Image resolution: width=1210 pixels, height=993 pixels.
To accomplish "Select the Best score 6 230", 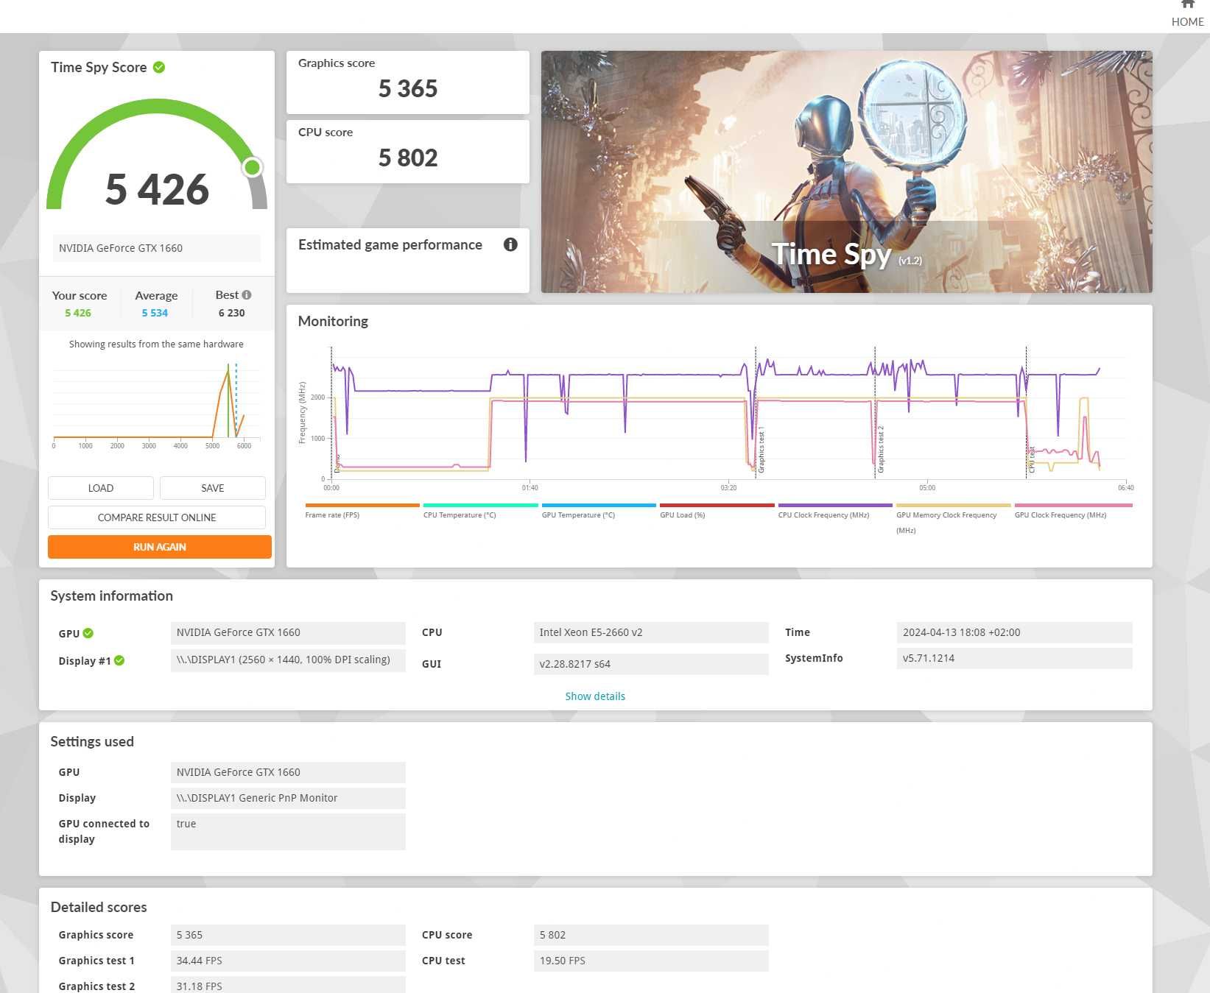I will [231, 313].
